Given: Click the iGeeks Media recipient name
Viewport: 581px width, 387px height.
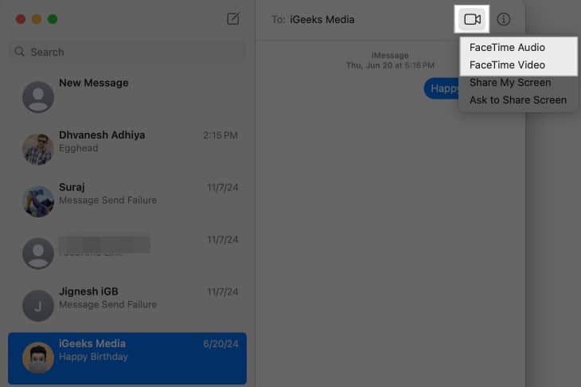Looking at the screenshot, I should click(322, 19).
